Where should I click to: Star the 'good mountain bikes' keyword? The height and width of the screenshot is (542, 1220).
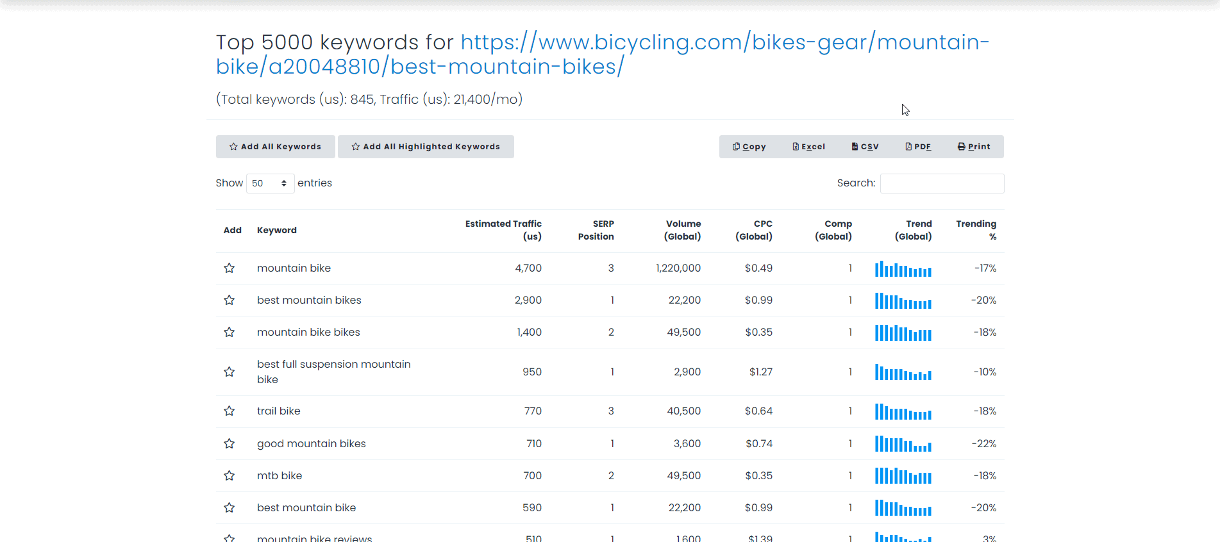pos(229,444)
